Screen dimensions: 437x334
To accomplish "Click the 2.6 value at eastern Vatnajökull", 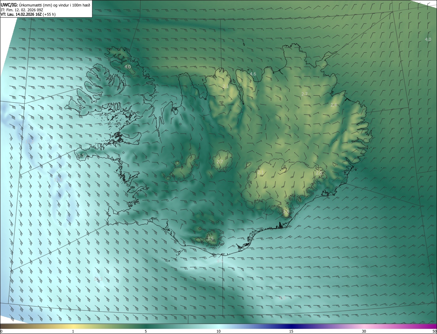I will coord(319,173).
